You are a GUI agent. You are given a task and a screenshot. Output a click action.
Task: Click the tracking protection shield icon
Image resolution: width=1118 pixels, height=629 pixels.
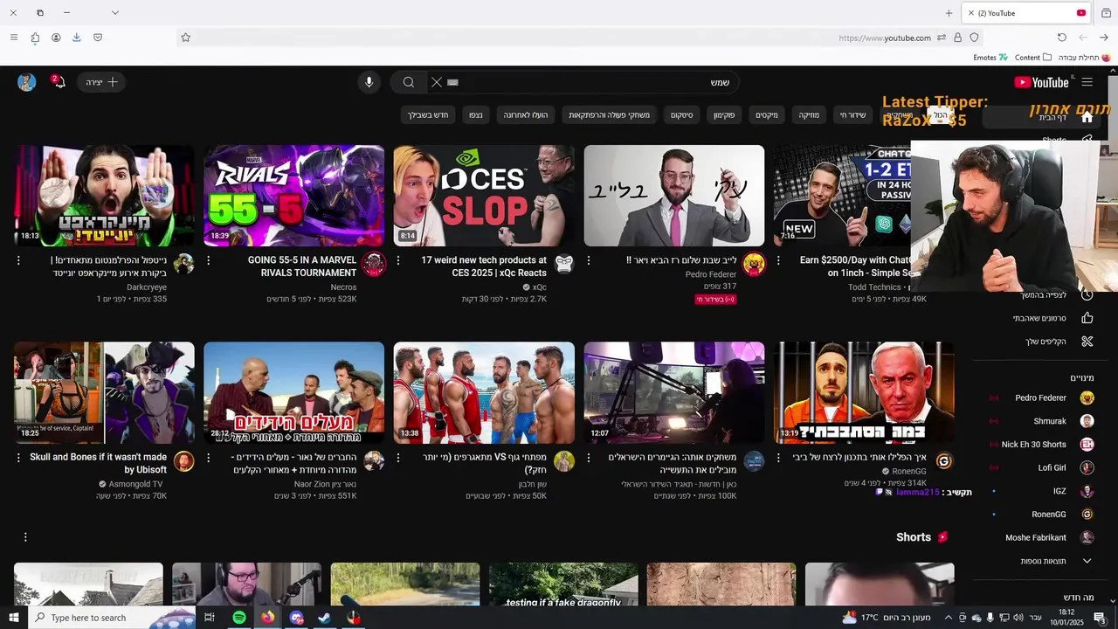point(974,38)
